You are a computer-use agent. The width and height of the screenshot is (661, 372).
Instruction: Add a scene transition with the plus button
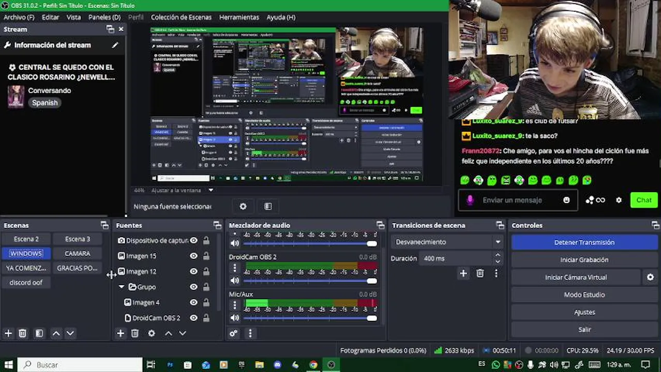[463, 273]
